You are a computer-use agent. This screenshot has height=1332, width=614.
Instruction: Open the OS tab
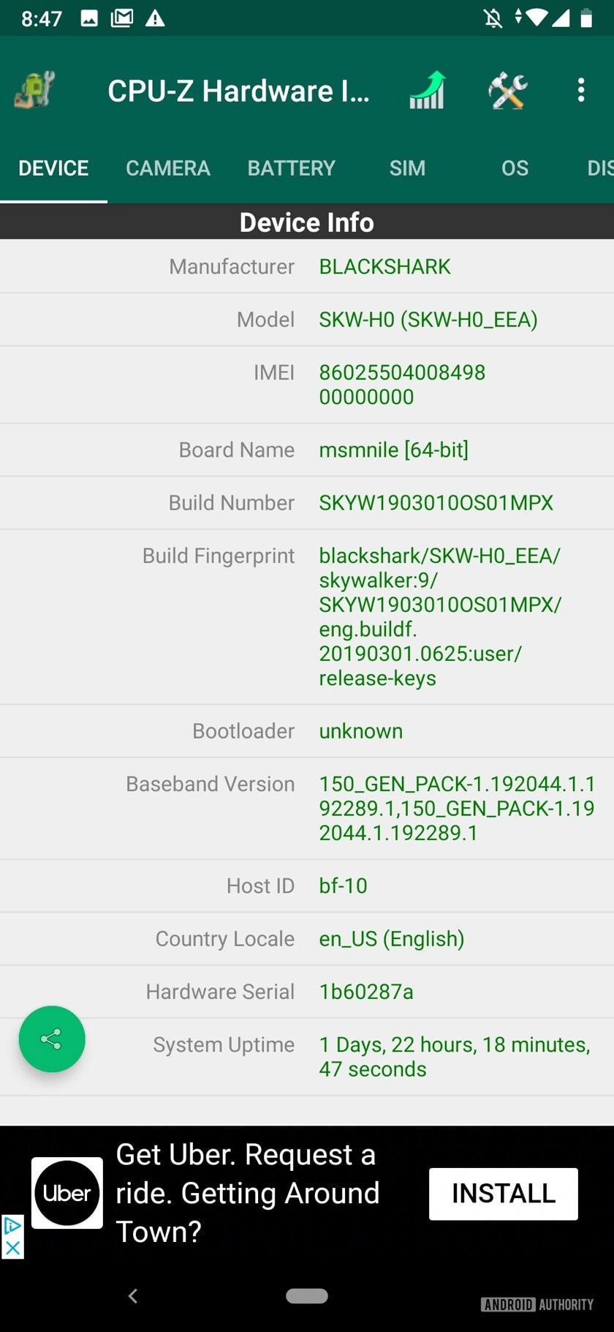point(515,168)
